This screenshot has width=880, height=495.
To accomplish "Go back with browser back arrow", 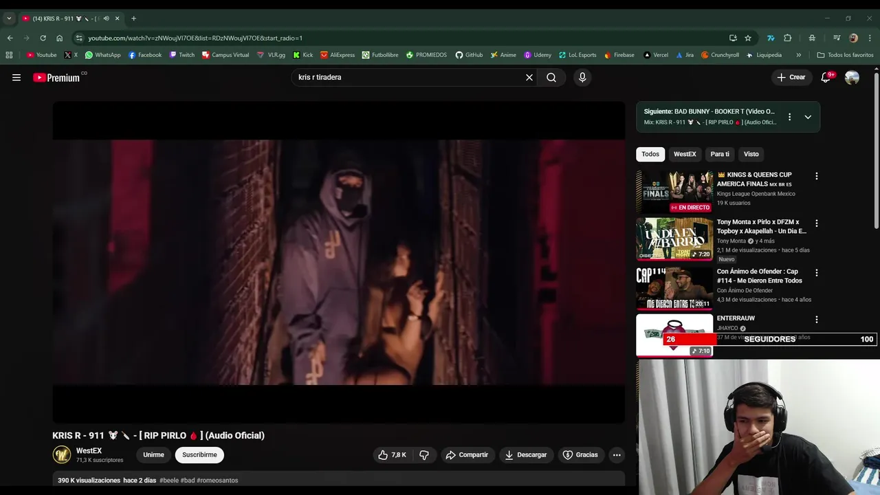I will click(10, 38).
